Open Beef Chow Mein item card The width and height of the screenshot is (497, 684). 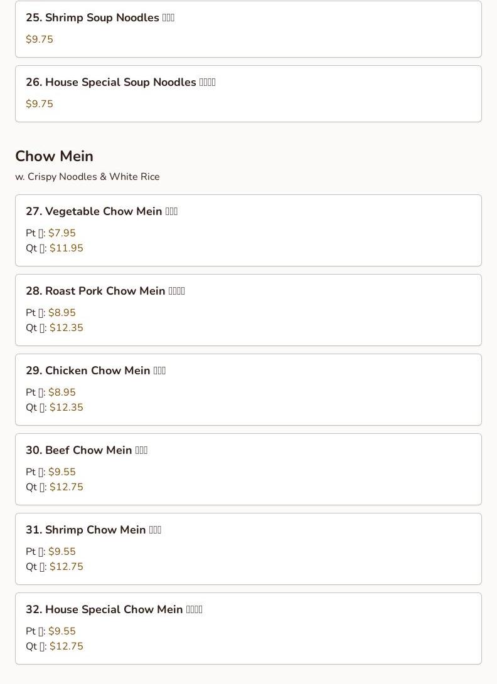(x=248, y=470)
